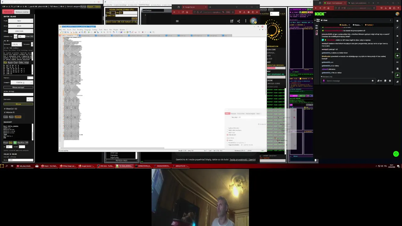
Task: Go back in the Gemini browser window
Action: point(174,12)
